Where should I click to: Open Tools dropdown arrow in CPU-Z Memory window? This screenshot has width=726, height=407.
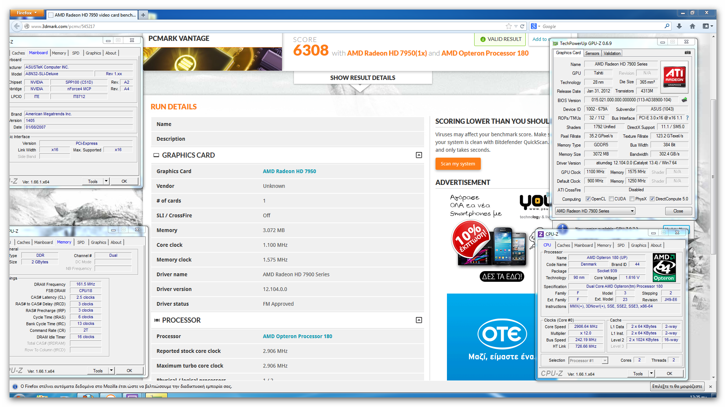coord(111,371)
